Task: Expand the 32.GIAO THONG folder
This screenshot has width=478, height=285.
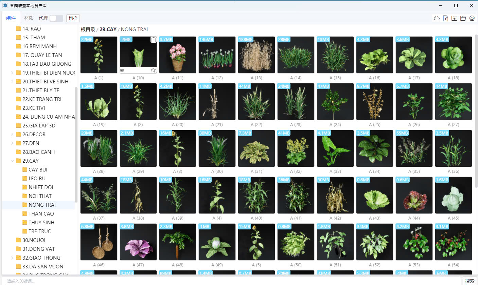Action: [12, 258]
